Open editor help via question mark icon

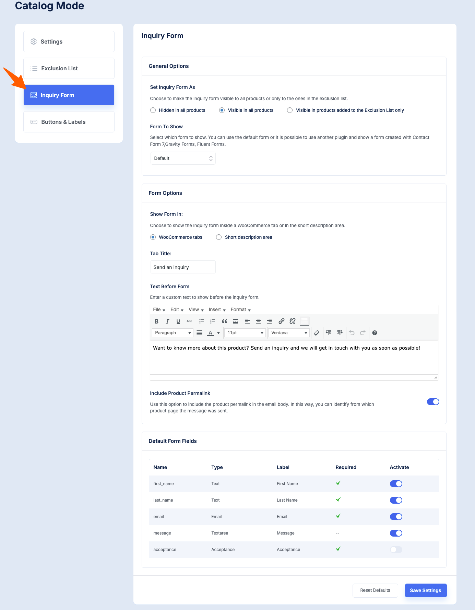click(375, 333)
